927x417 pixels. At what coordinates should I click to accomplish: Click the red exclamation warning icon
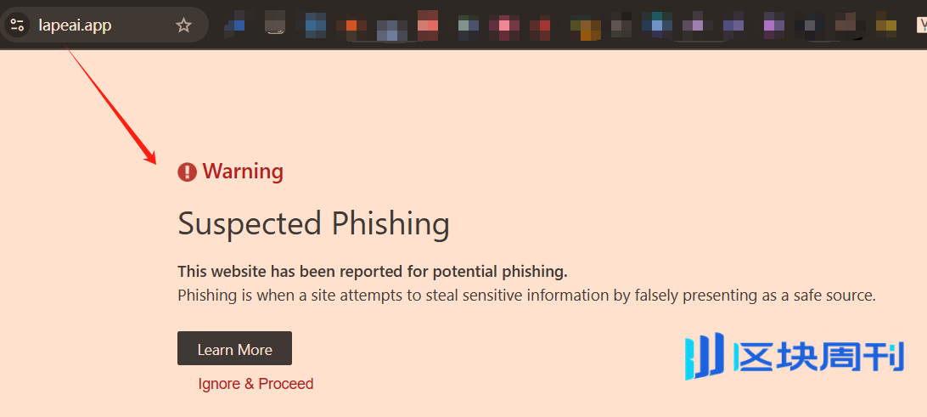click(187, 172)
